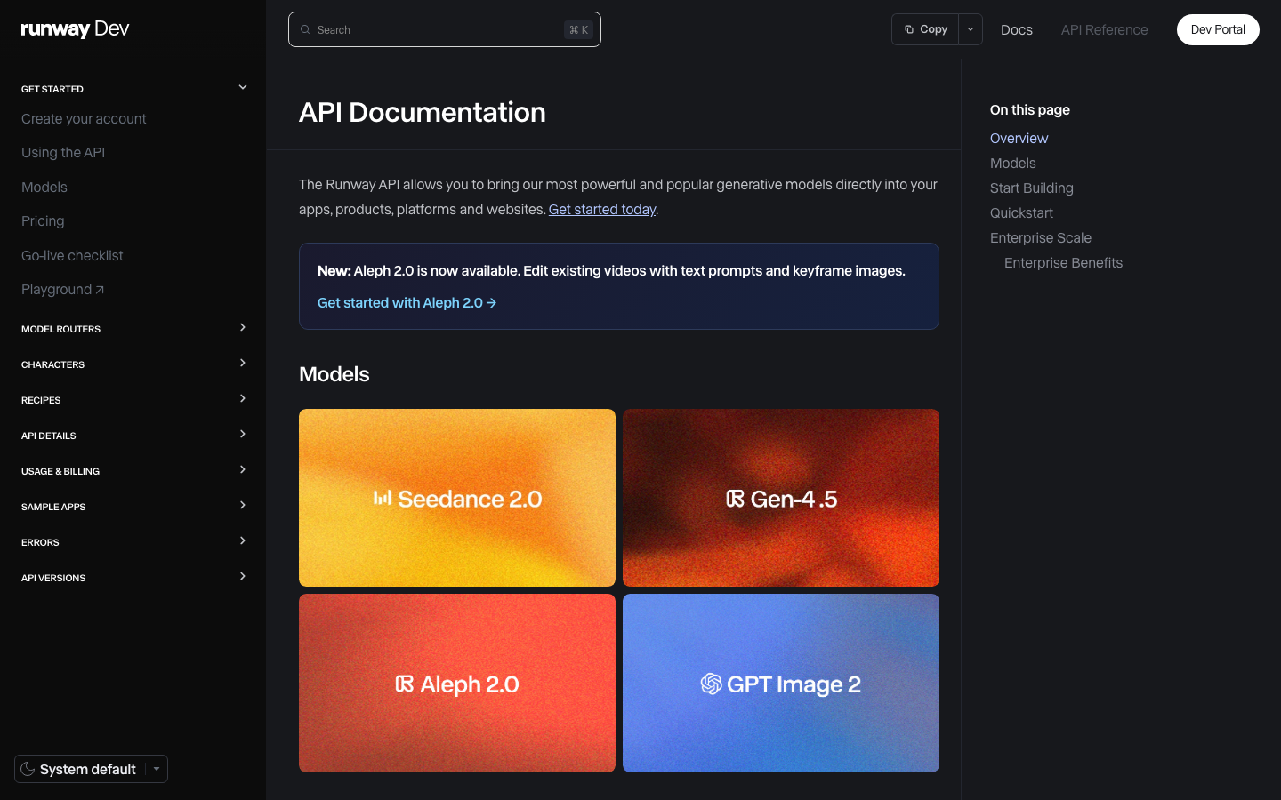Expand the Recipes section
This screenshot has width=1281, height=800.
(x=133, y=400)
